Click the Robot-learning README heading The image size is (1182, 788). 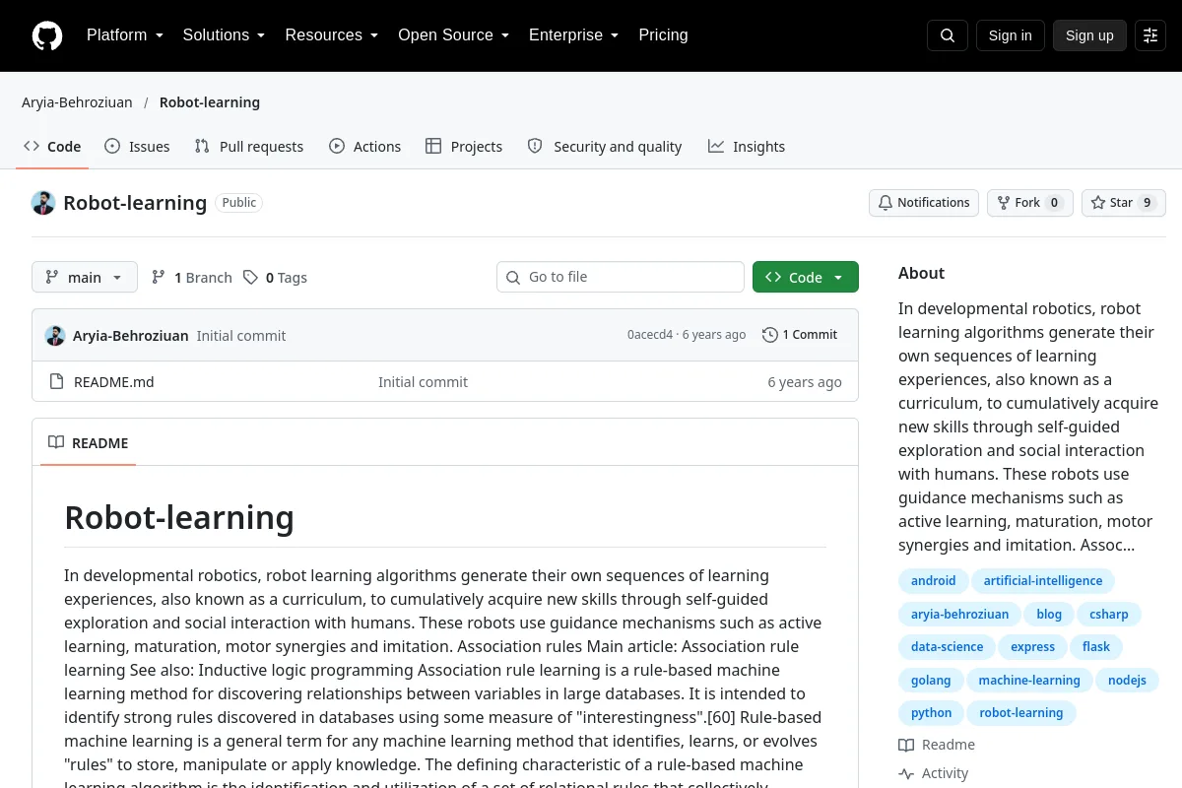coord(179,517)
